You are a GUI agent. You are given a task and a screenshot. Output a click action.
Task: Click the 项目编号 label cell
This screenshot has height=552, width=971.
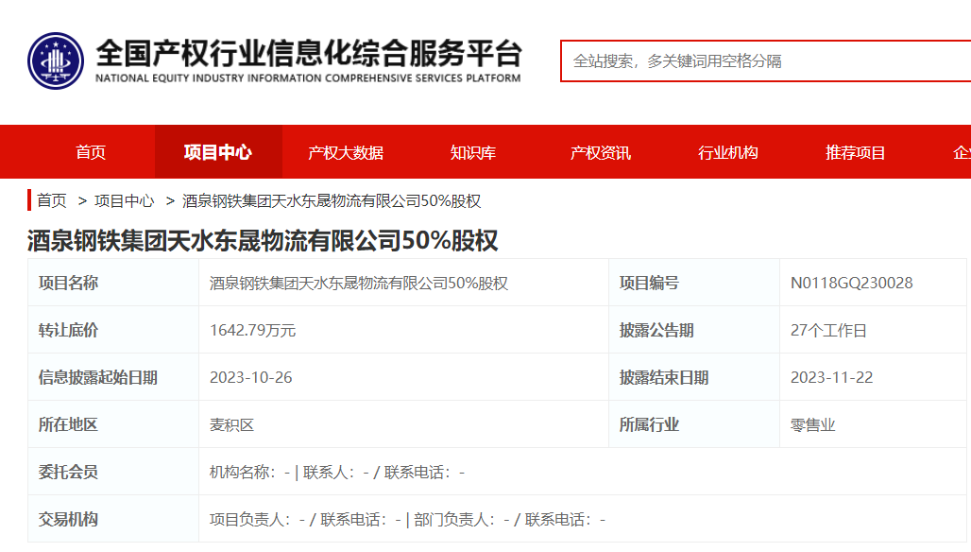pos(694,283)
